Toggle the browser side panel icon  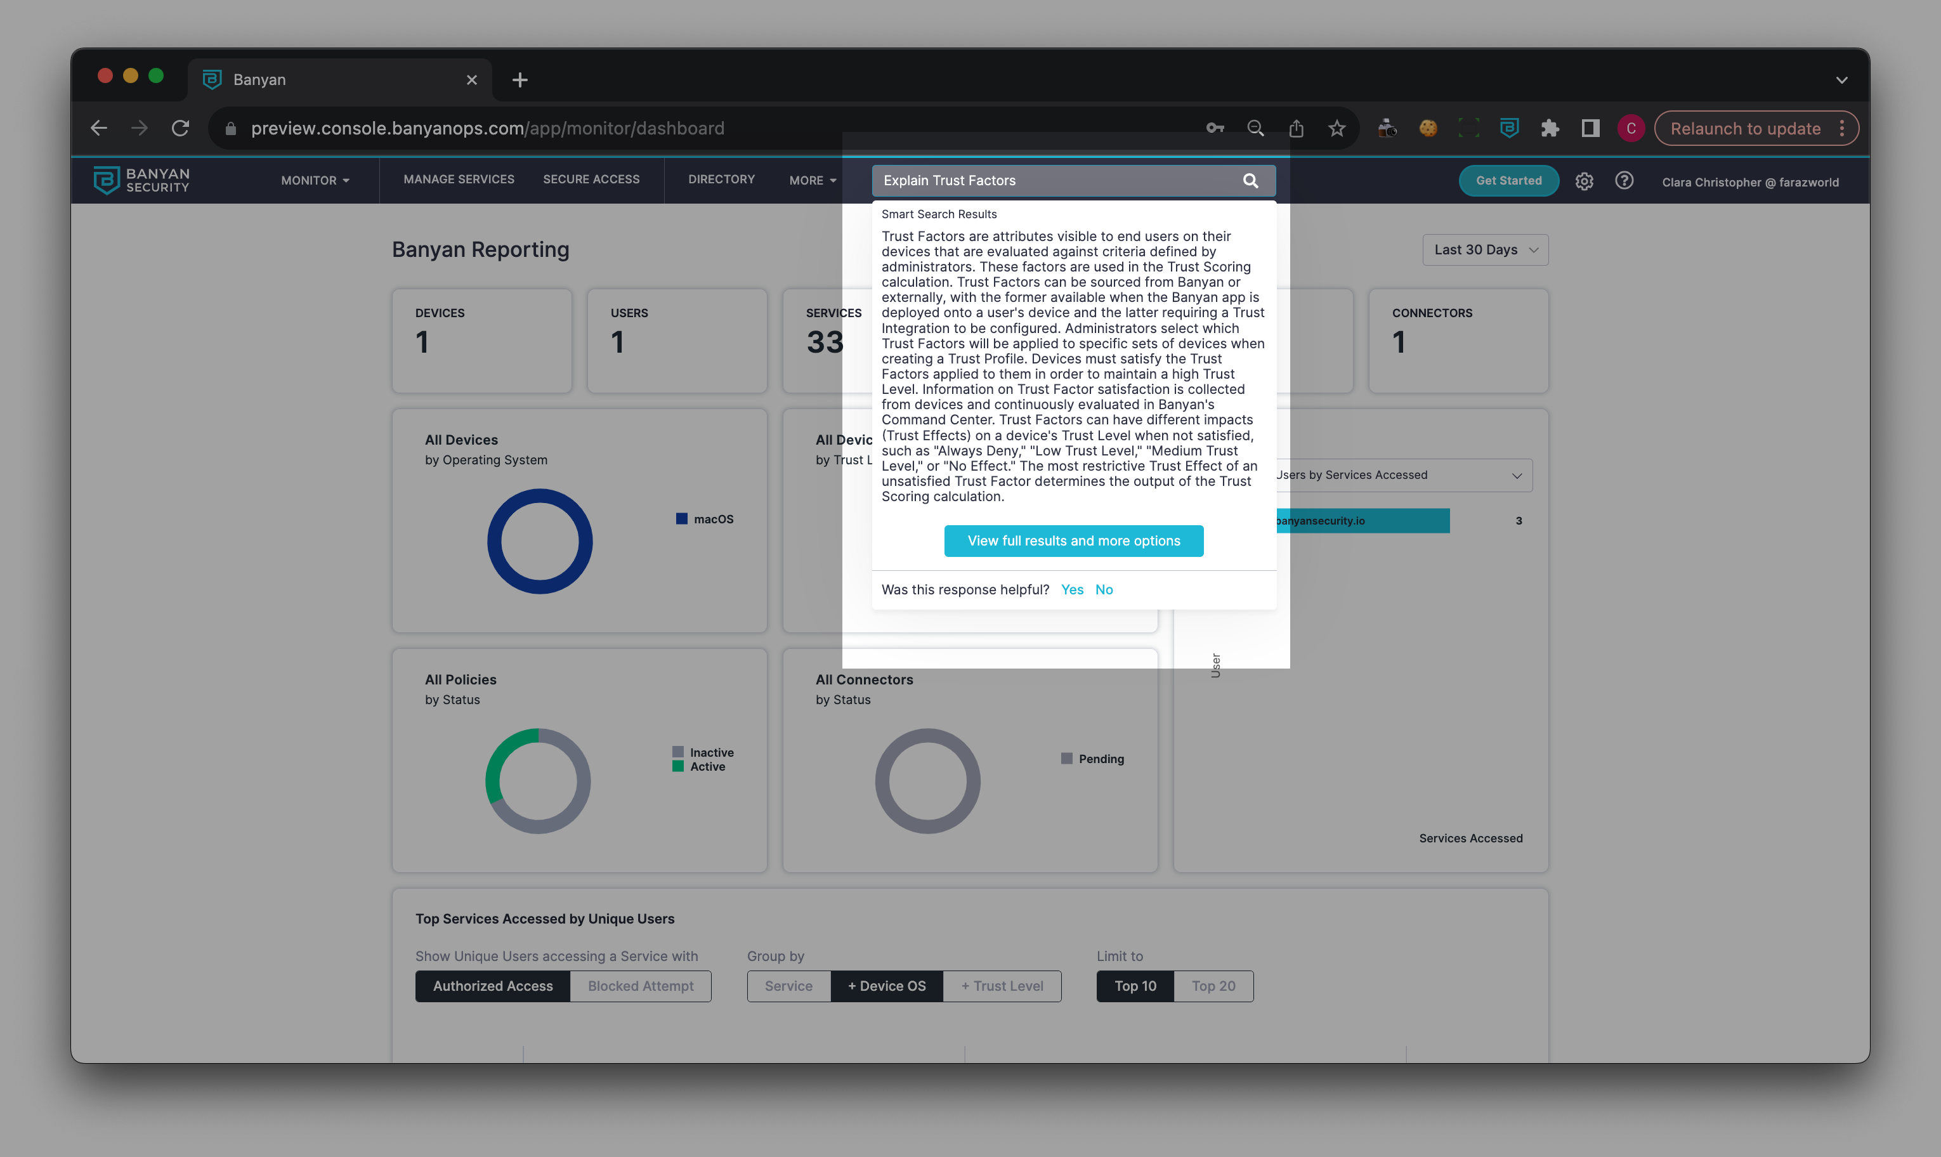[1590, 129]
